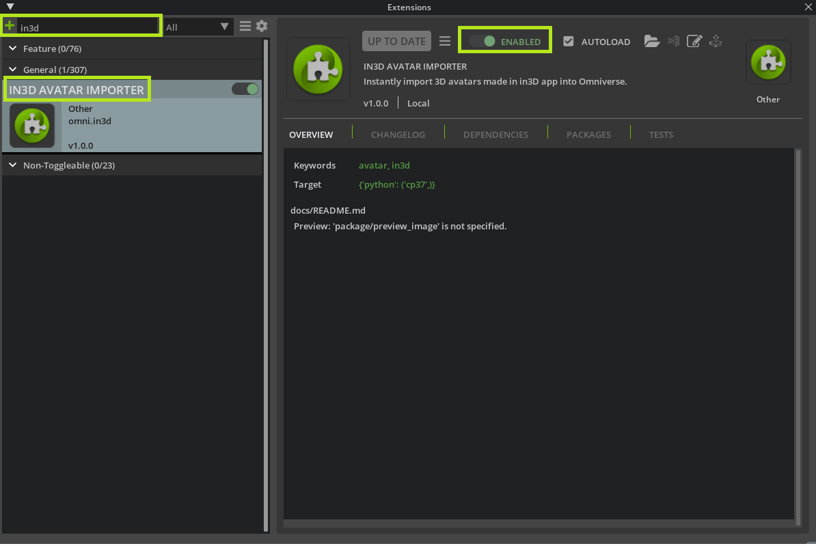816x546 pixels.
Task: Toggle the ENABLED switch in details panel
Action: pyautogui.click(x=482, y=41)
